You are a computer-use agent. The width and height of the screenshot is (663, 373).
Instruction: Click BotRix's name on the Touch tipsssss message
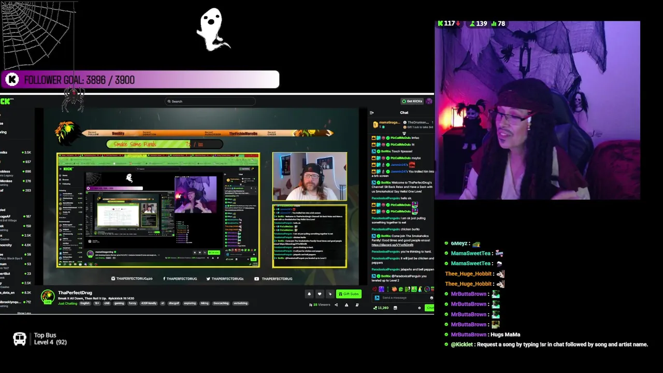point(386,151)
